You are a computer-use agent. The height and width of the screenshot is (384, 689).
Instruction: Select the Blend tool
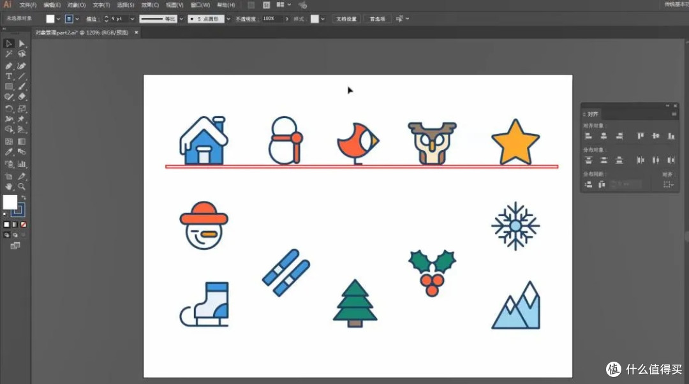tap(22, 152)
